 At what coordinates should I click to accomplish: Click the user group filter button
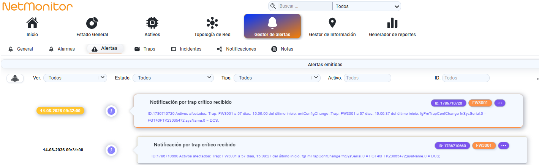coord(15,78)
